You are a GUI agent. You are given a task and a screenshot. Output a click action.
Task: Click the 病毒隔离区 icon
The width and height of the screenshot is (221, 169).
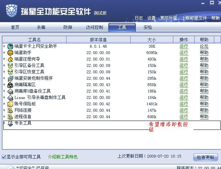click(x=10, y=85)
